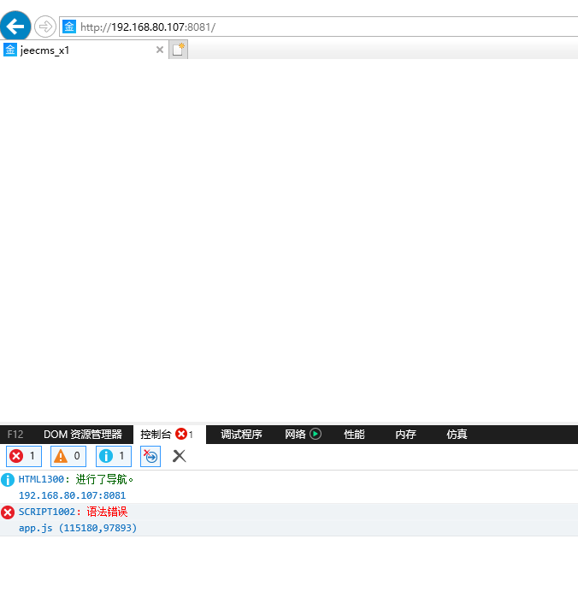Viewport: 578px width, 604px height.
Task: Click the site favicon in address bar
Action: (x=69, y=27)
